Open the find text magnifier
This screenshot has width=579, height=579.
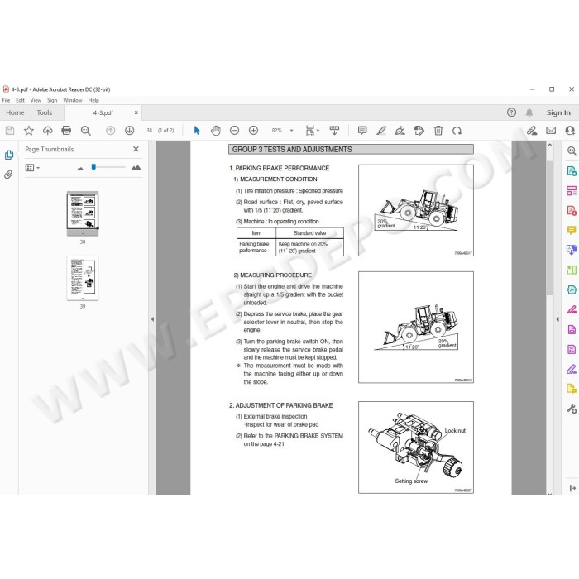pyautogui.click(x=86, y=131)
